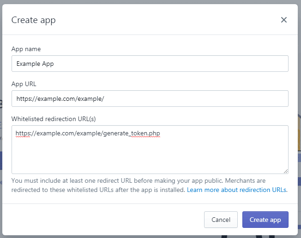The image size is (301, 238).
Task: Close the Create app dialog with X
Action: 284,20
